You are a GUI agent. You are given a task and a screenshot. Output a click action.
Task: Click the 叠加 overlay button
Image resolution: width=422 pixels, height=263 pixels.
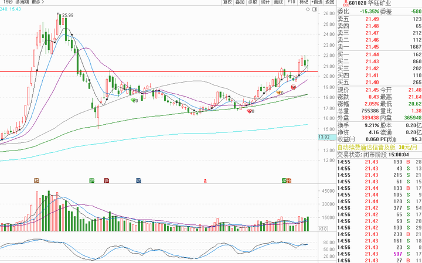(x=240, y=2)
